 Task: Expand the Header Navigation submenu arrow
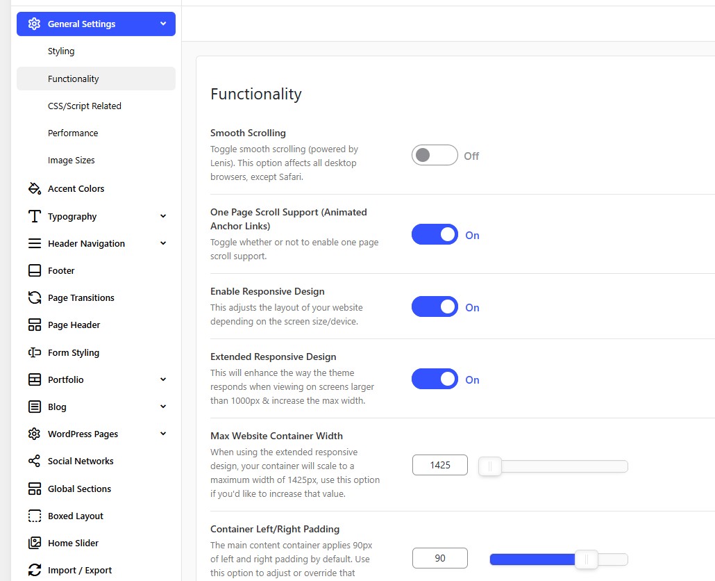[163, 243]
